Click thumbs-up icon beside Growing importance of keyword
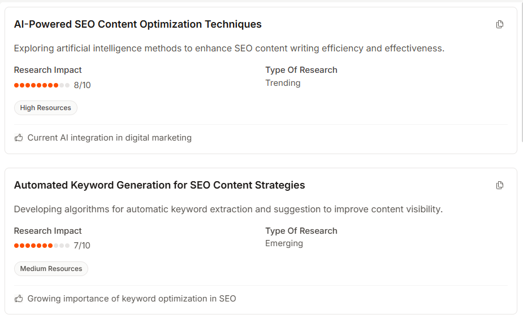The image size is (523, 319). click(x=19, y=299)
